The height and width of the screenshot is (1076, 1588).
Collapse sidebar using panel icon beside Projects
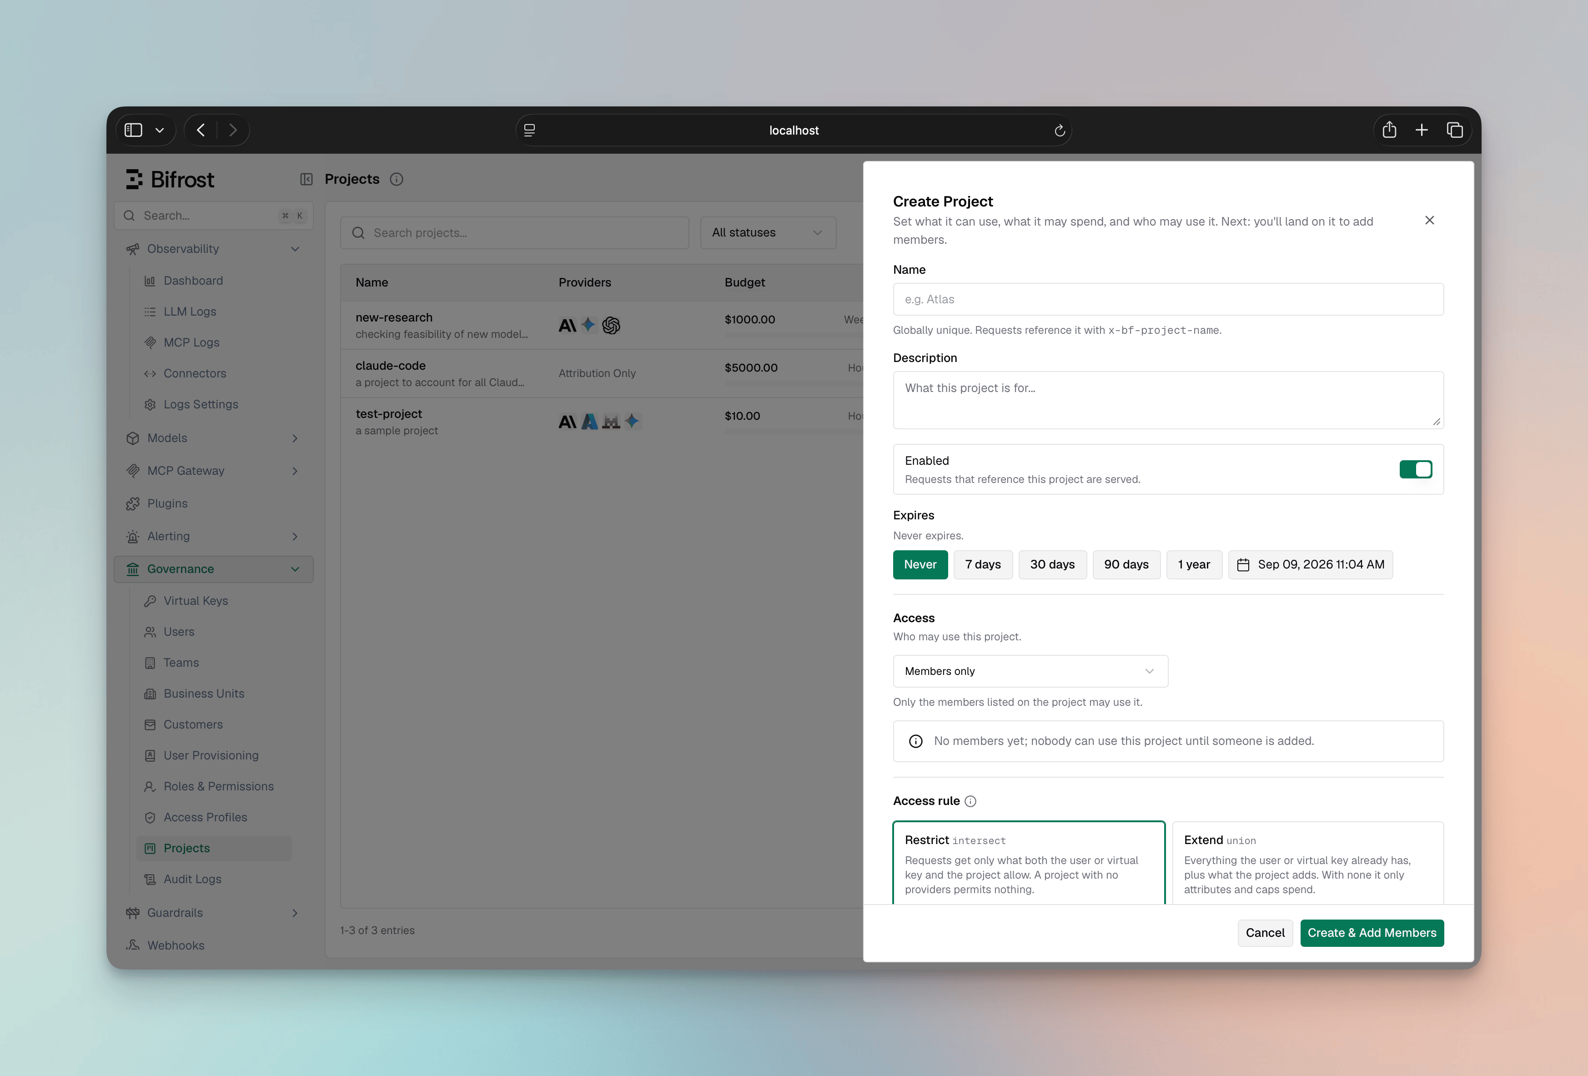click(x=306, y=179)
